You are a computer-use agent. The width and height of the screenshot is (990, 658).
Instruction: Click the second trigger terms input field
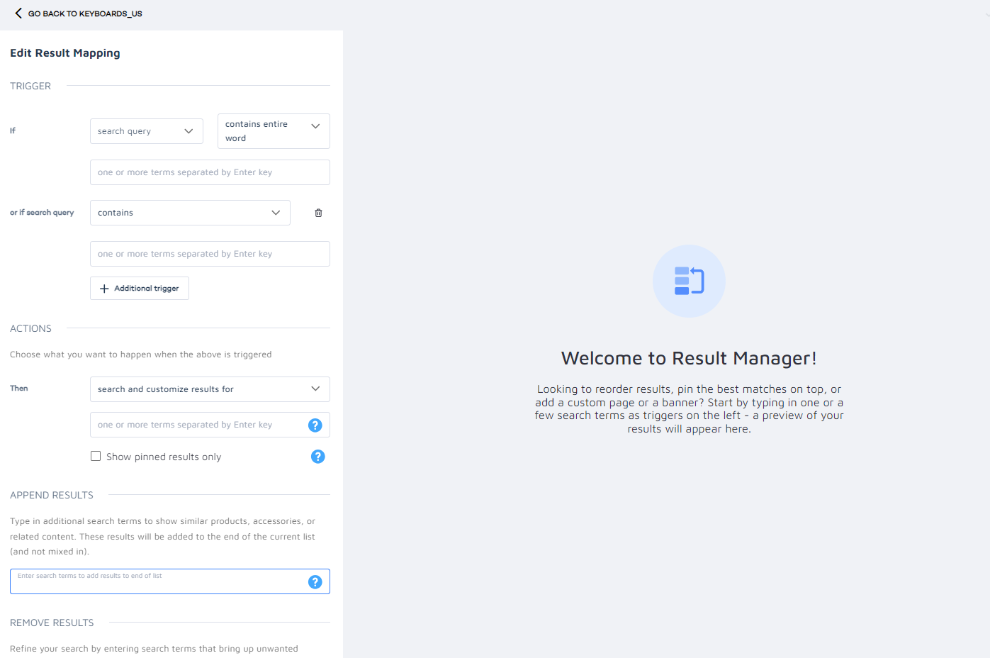tap(209, 253)
